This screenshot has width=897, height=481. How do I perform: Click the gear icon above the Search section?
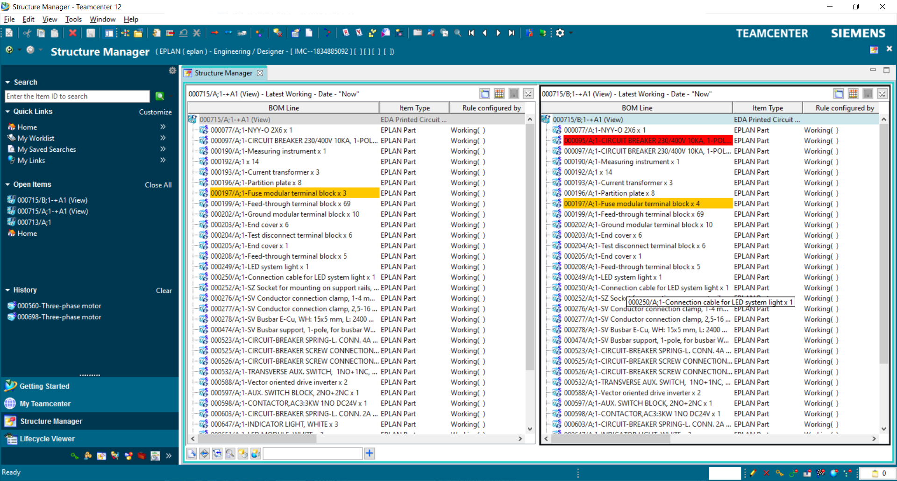(x=172, y=71)
